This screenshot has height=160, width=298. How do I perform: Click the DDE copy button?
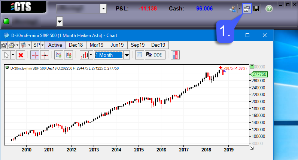[x=155, y=55]
